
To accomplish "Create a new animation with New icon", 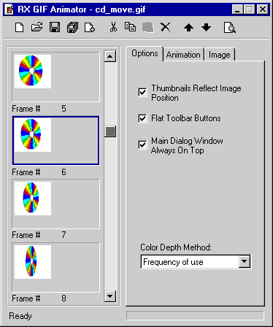I will (19, 27).
